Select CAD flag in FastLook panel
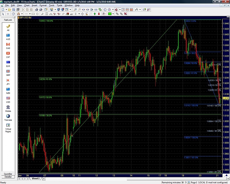The width and height of the screenshot is (230, 184). 8,46
